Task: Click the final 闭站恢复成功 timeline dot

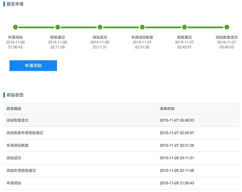Action: [227, 27]
